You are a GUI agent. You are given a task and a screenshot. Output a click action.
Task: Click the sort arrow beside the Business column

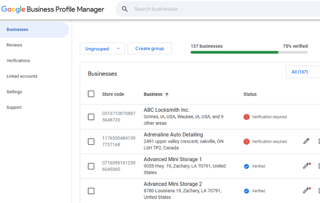point(167,94)
